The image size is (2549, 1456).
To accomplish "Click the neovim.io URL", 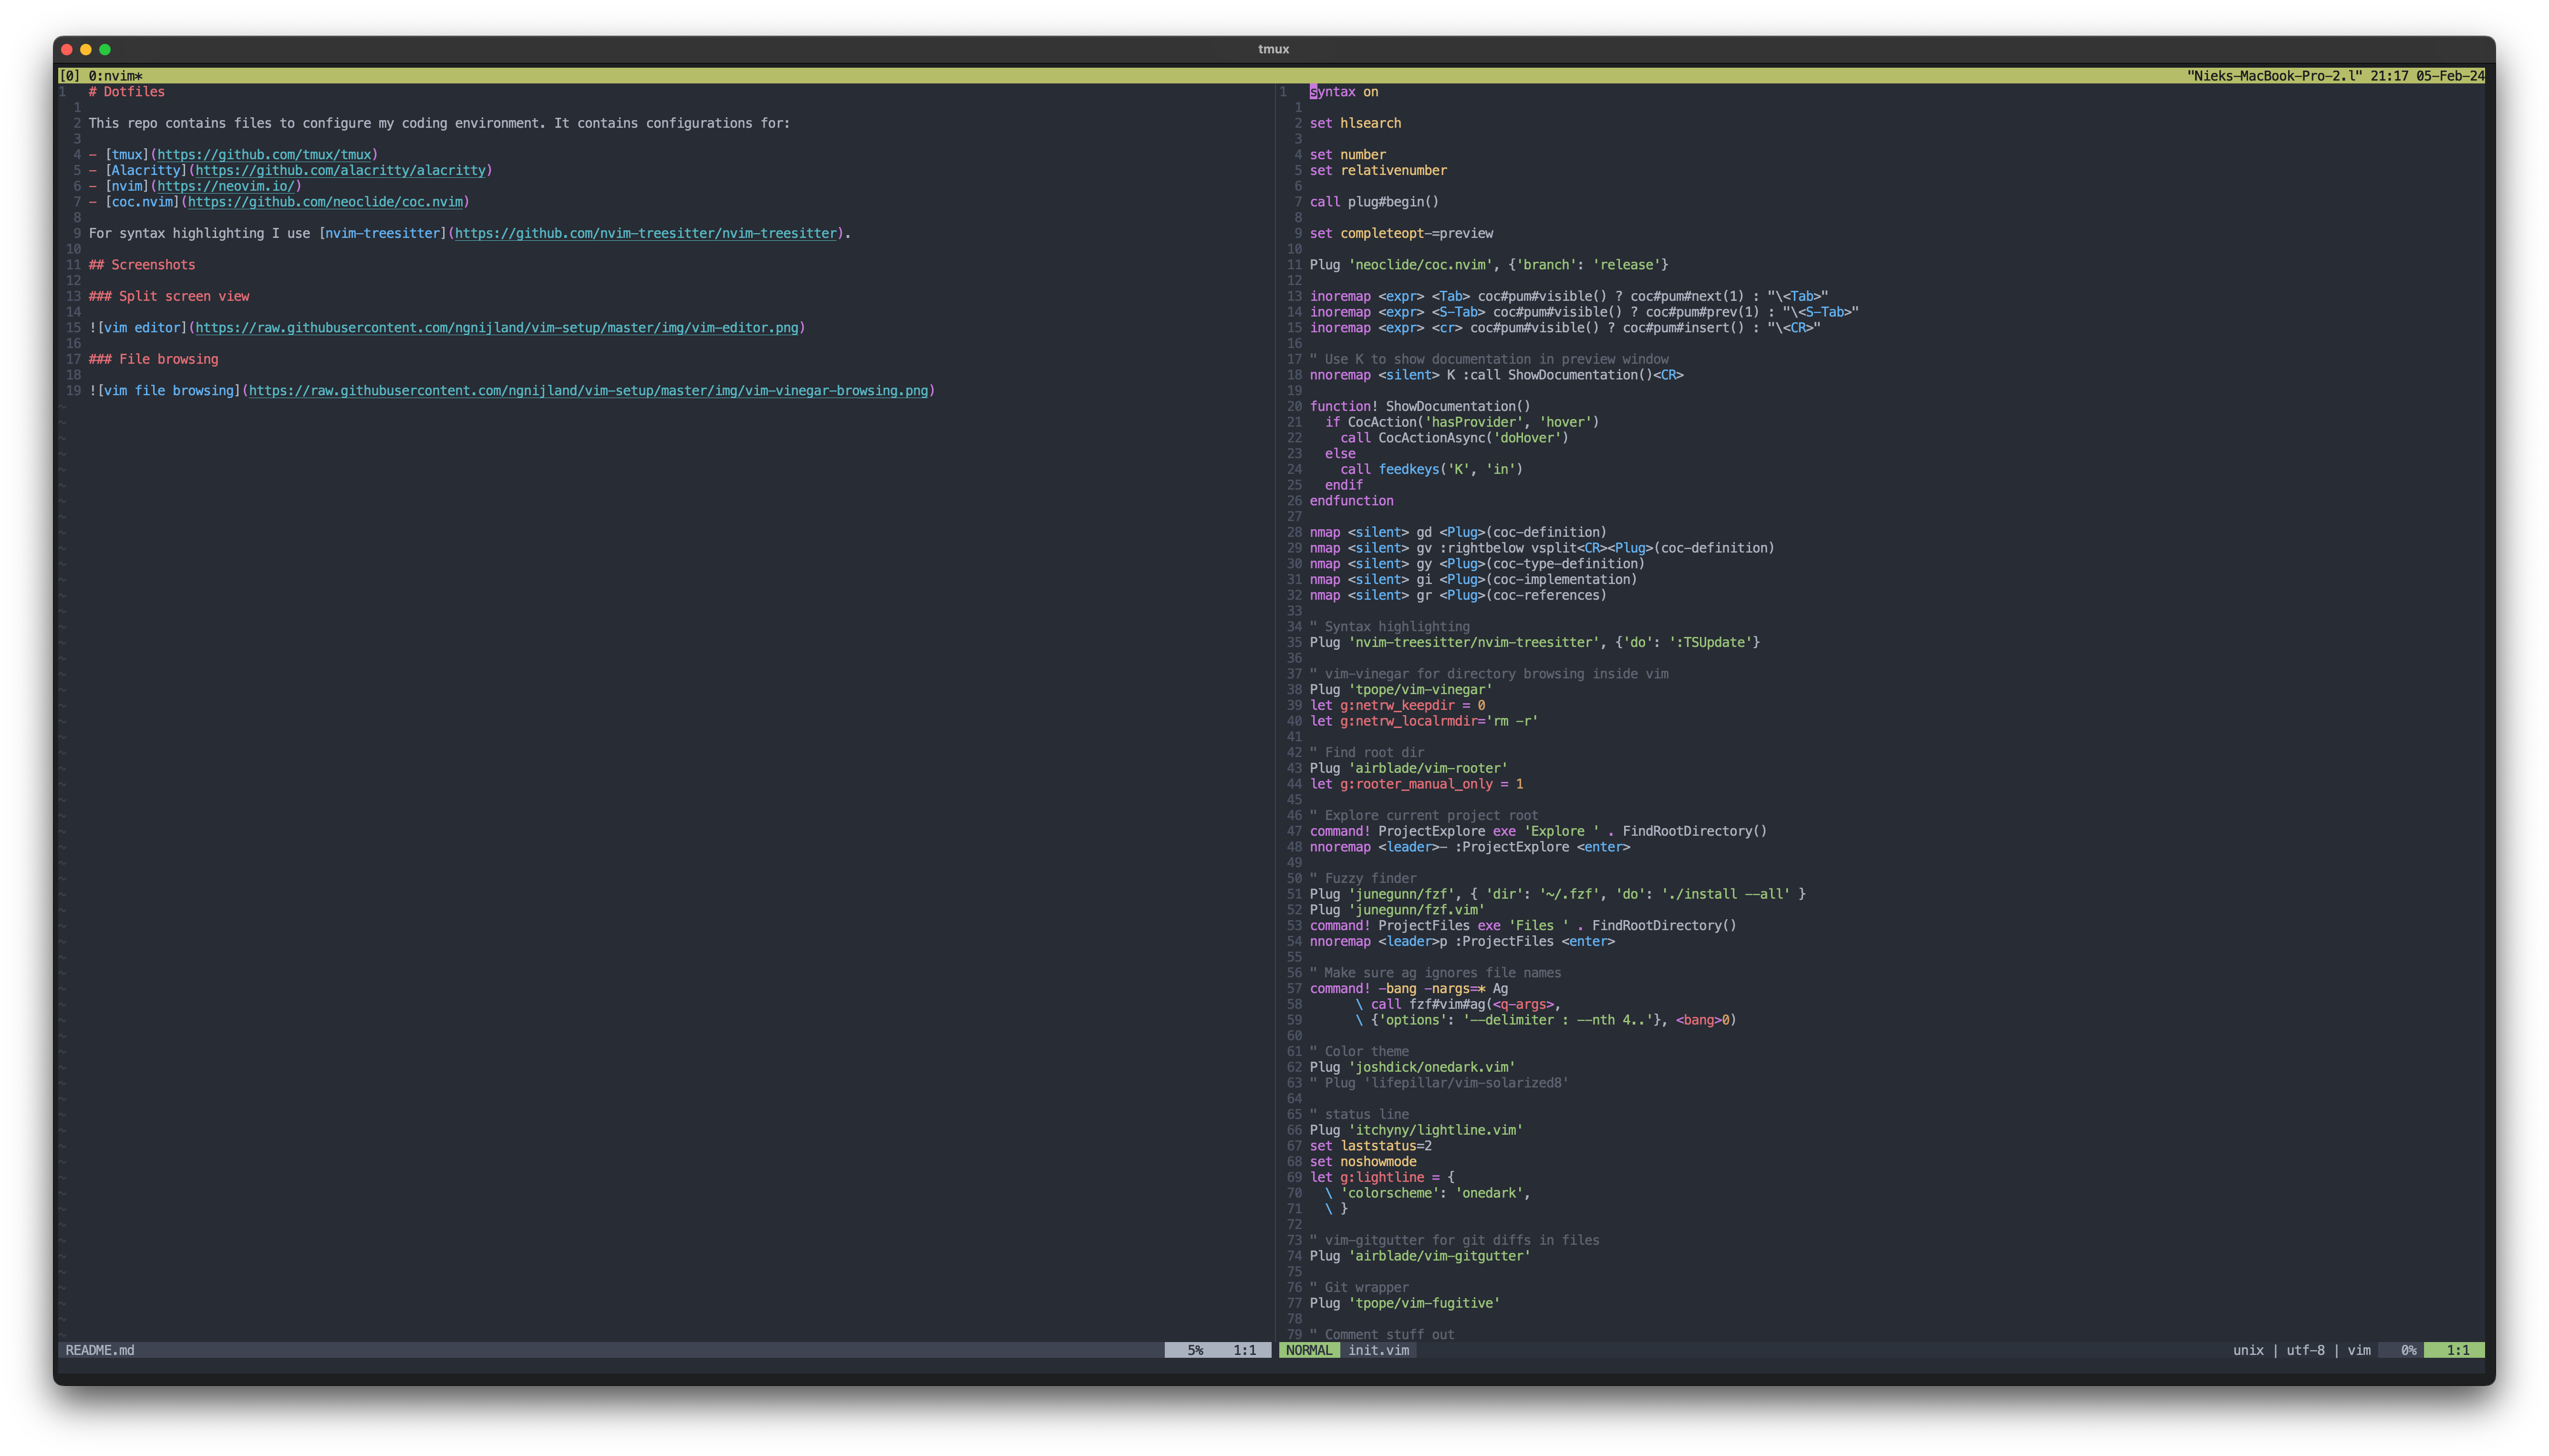I will pyautogui.click(x=225, y=186).
